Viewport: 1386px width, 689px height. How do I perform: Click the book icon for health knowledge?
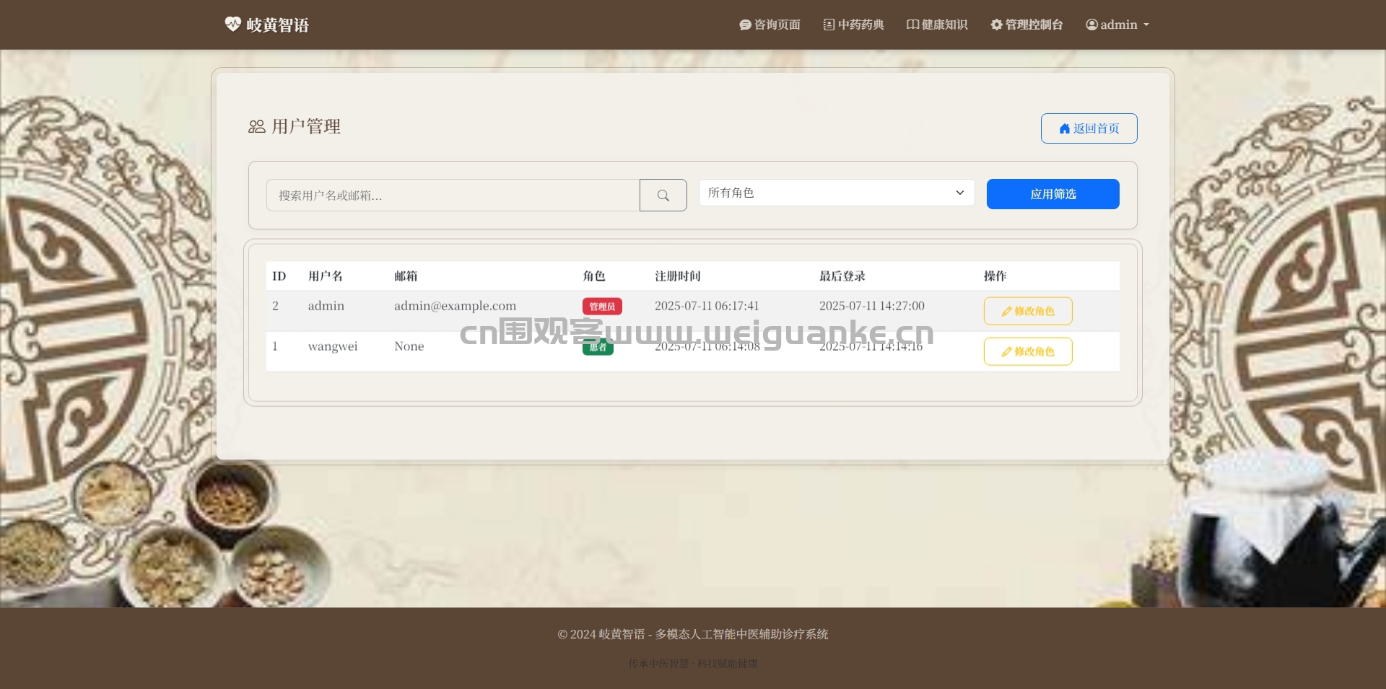click(912, 25)
